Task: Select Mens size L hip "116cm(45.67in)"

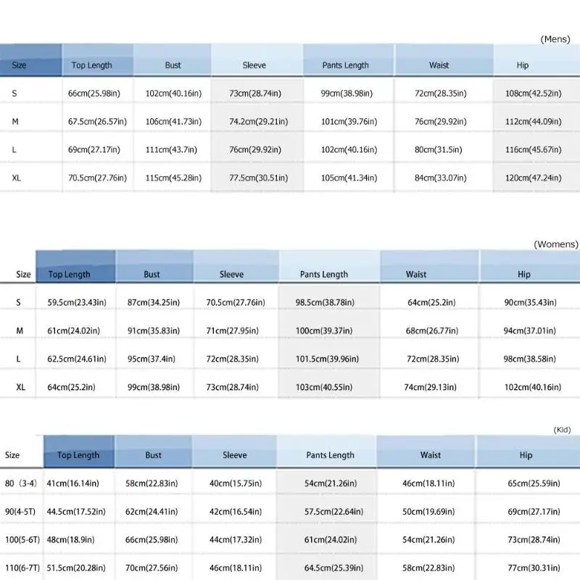Action: [x=534, y=150]
